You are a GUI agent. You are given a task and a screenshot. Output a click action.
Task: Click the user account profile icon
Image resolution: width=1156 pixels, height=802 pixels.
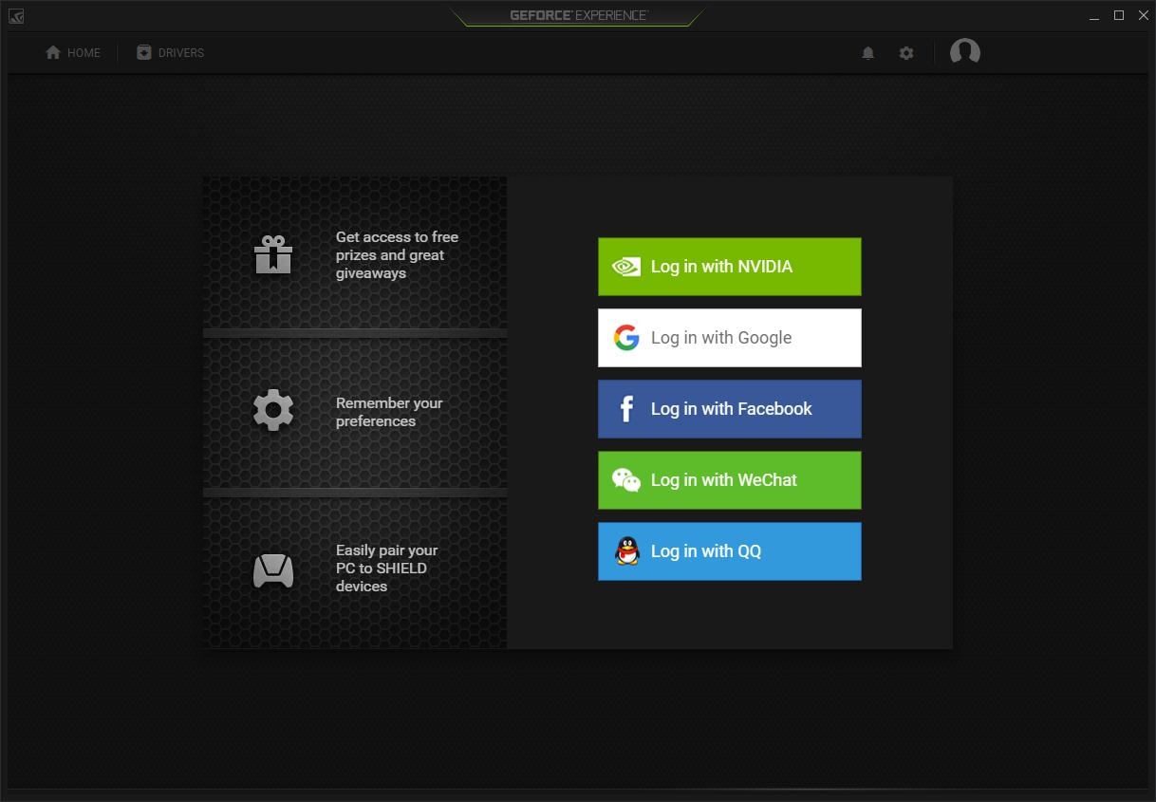(x=964, y=52)
